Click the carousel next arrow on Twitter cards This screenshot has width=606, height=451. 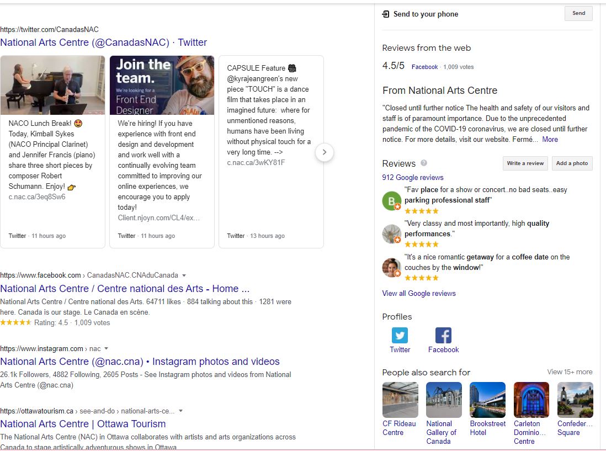(325, 152)
